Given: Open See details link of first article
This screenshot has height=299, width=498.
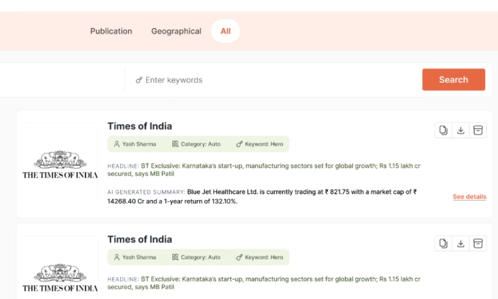Looking at the screenshot, I should 469,197.
